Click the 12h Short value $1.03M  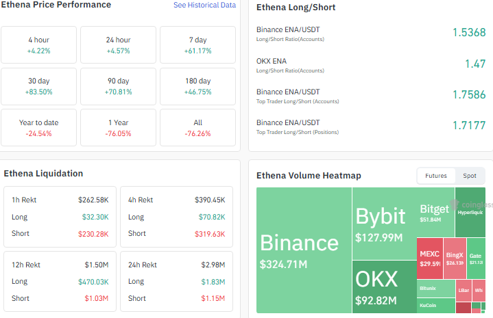97,298
